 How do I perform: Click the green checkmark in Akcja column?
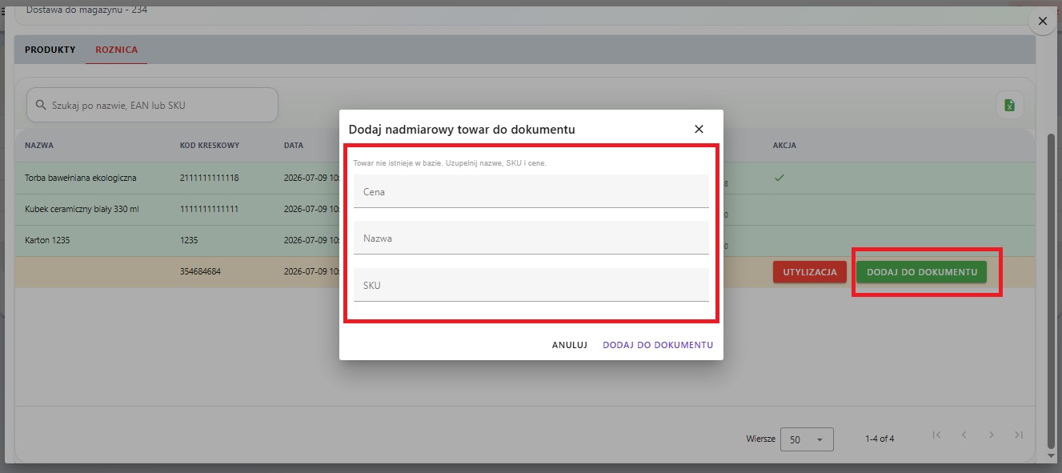(779, 178)
